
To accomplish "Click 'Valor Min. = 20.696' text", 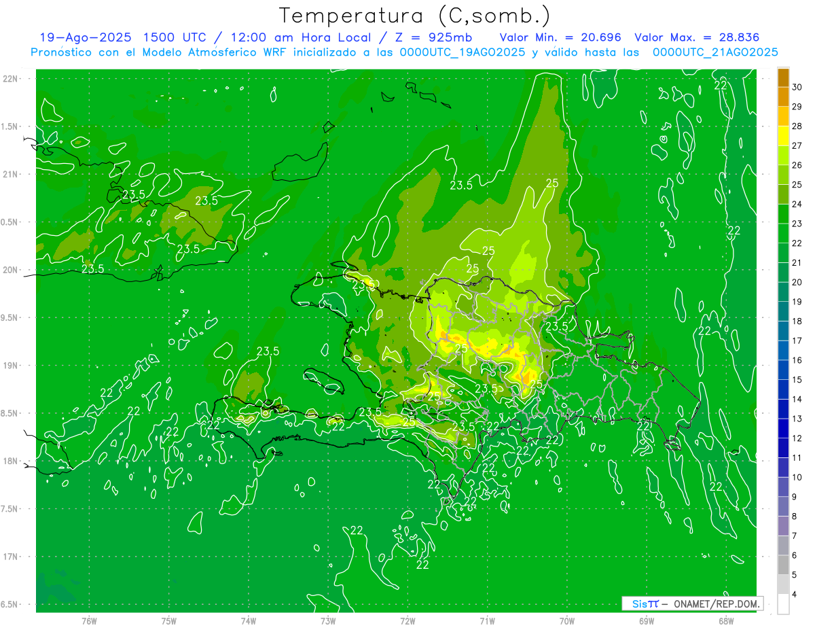I will (560, 37).
